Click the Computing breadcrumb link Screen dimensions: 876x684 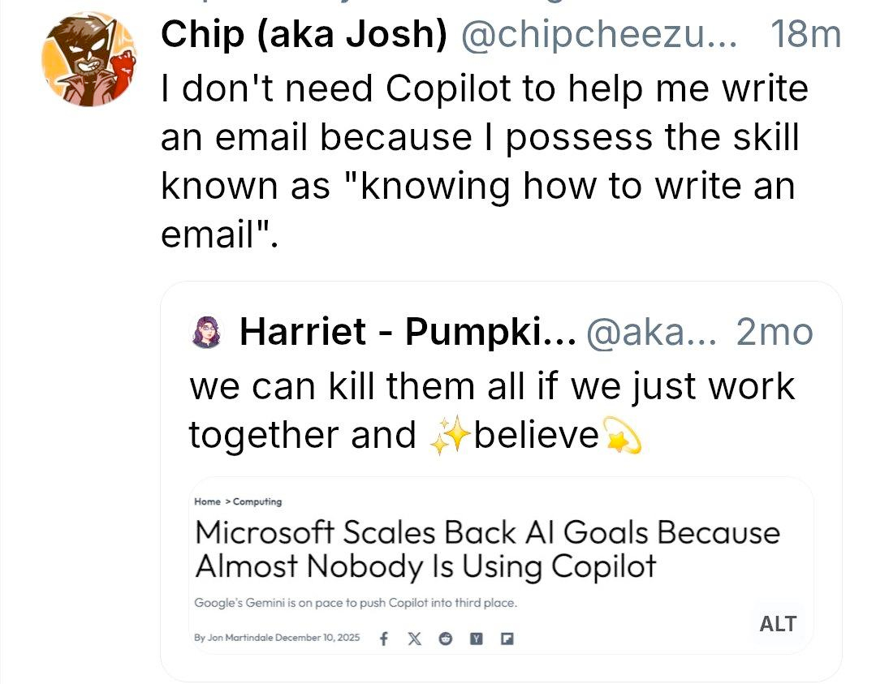click(257, 501)
